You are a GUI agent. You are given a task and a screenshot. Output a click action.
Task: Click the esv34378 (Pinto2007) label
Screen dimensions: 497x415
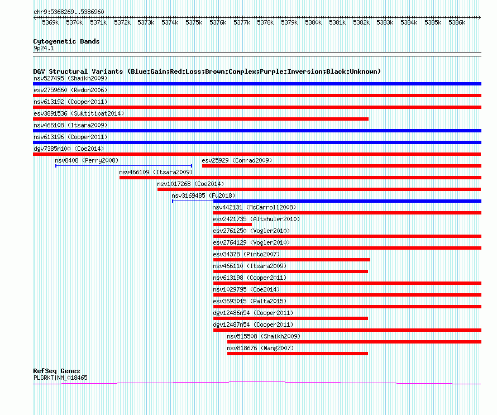(x=247, y=254)
